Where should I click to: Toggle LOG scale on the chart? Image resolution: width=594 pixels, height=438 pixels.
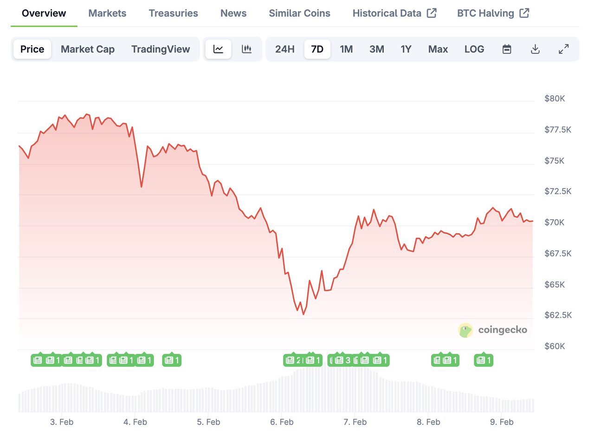tap(474, 49)
